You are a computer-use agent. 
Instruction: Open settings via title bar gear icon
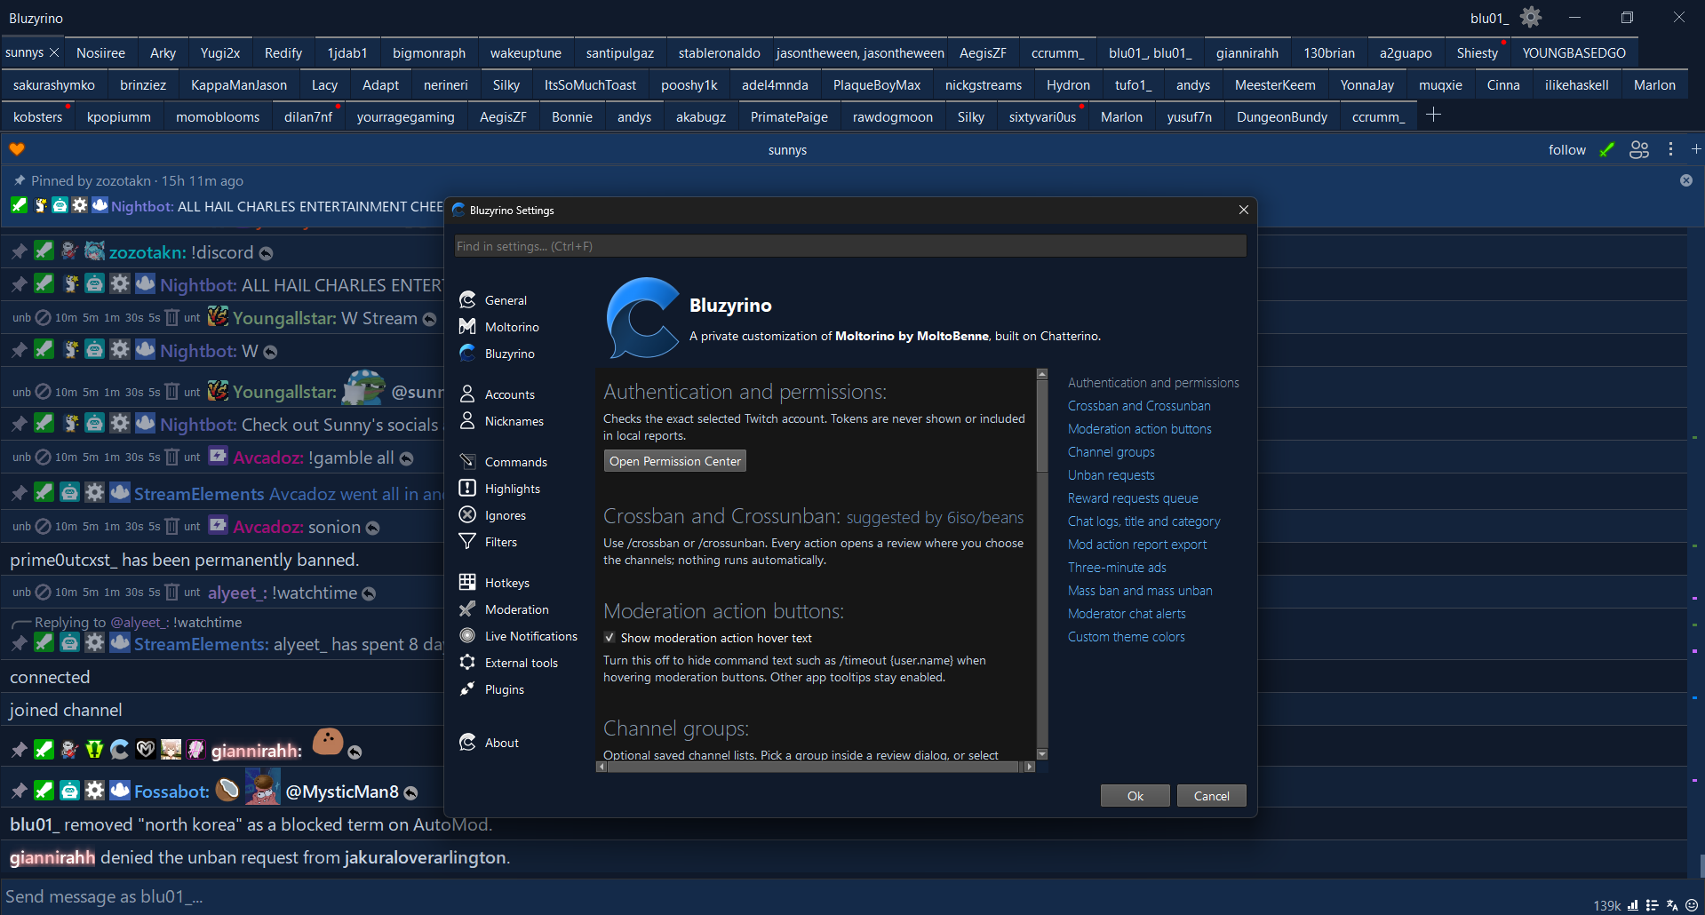pos(1530,17)
